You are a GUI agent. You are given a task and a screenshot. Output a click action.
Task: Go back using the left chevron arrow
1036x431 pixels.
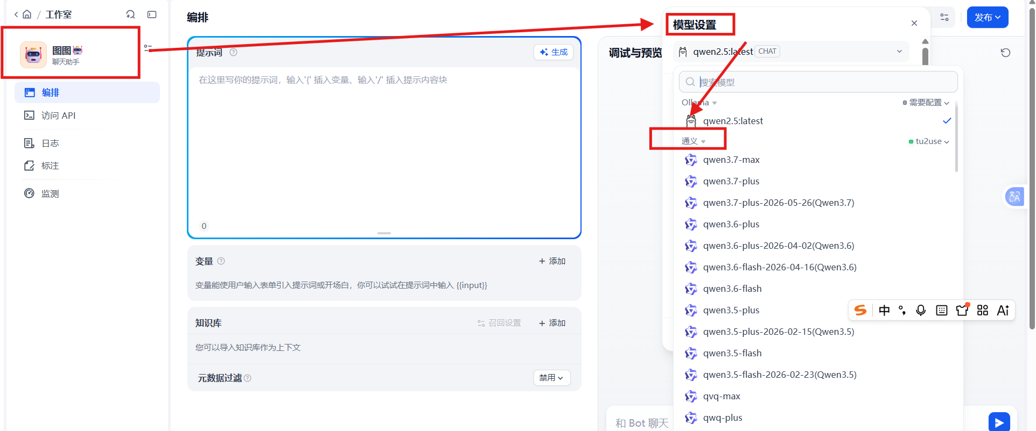[x=16, y=15]
